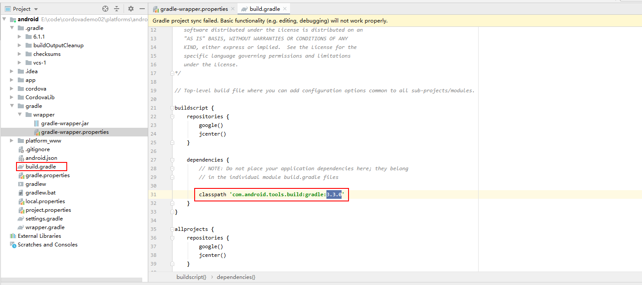Close the build.gradle tab
The image size is (642, 285).
284,8
